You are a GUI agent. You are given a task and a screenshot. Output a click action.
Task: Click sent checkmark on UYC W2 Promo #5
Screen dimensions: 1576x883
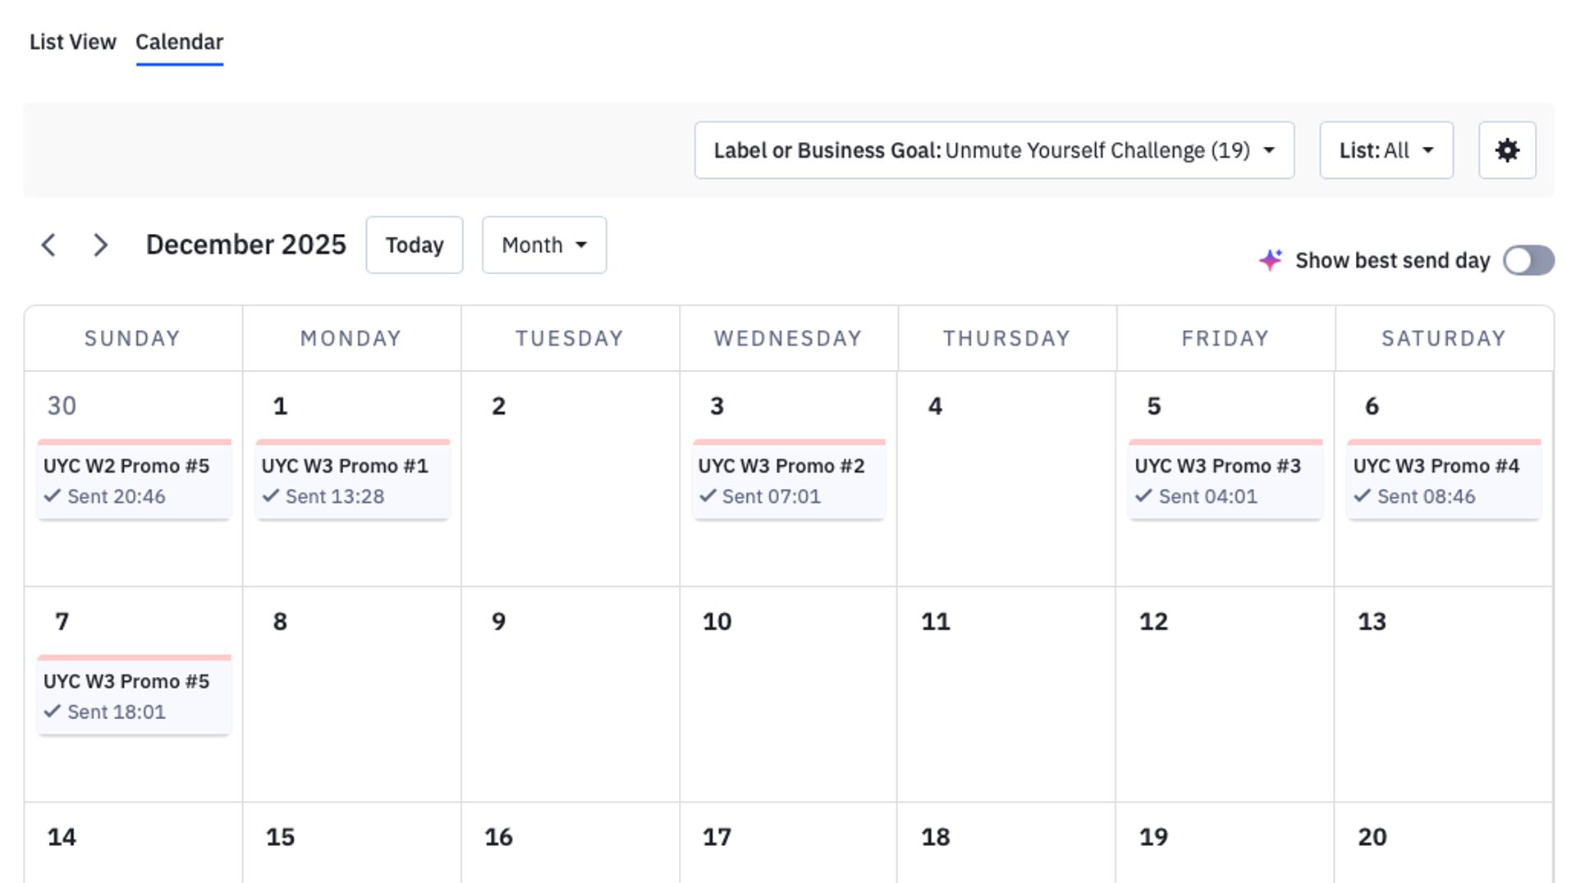coord(53,496)
